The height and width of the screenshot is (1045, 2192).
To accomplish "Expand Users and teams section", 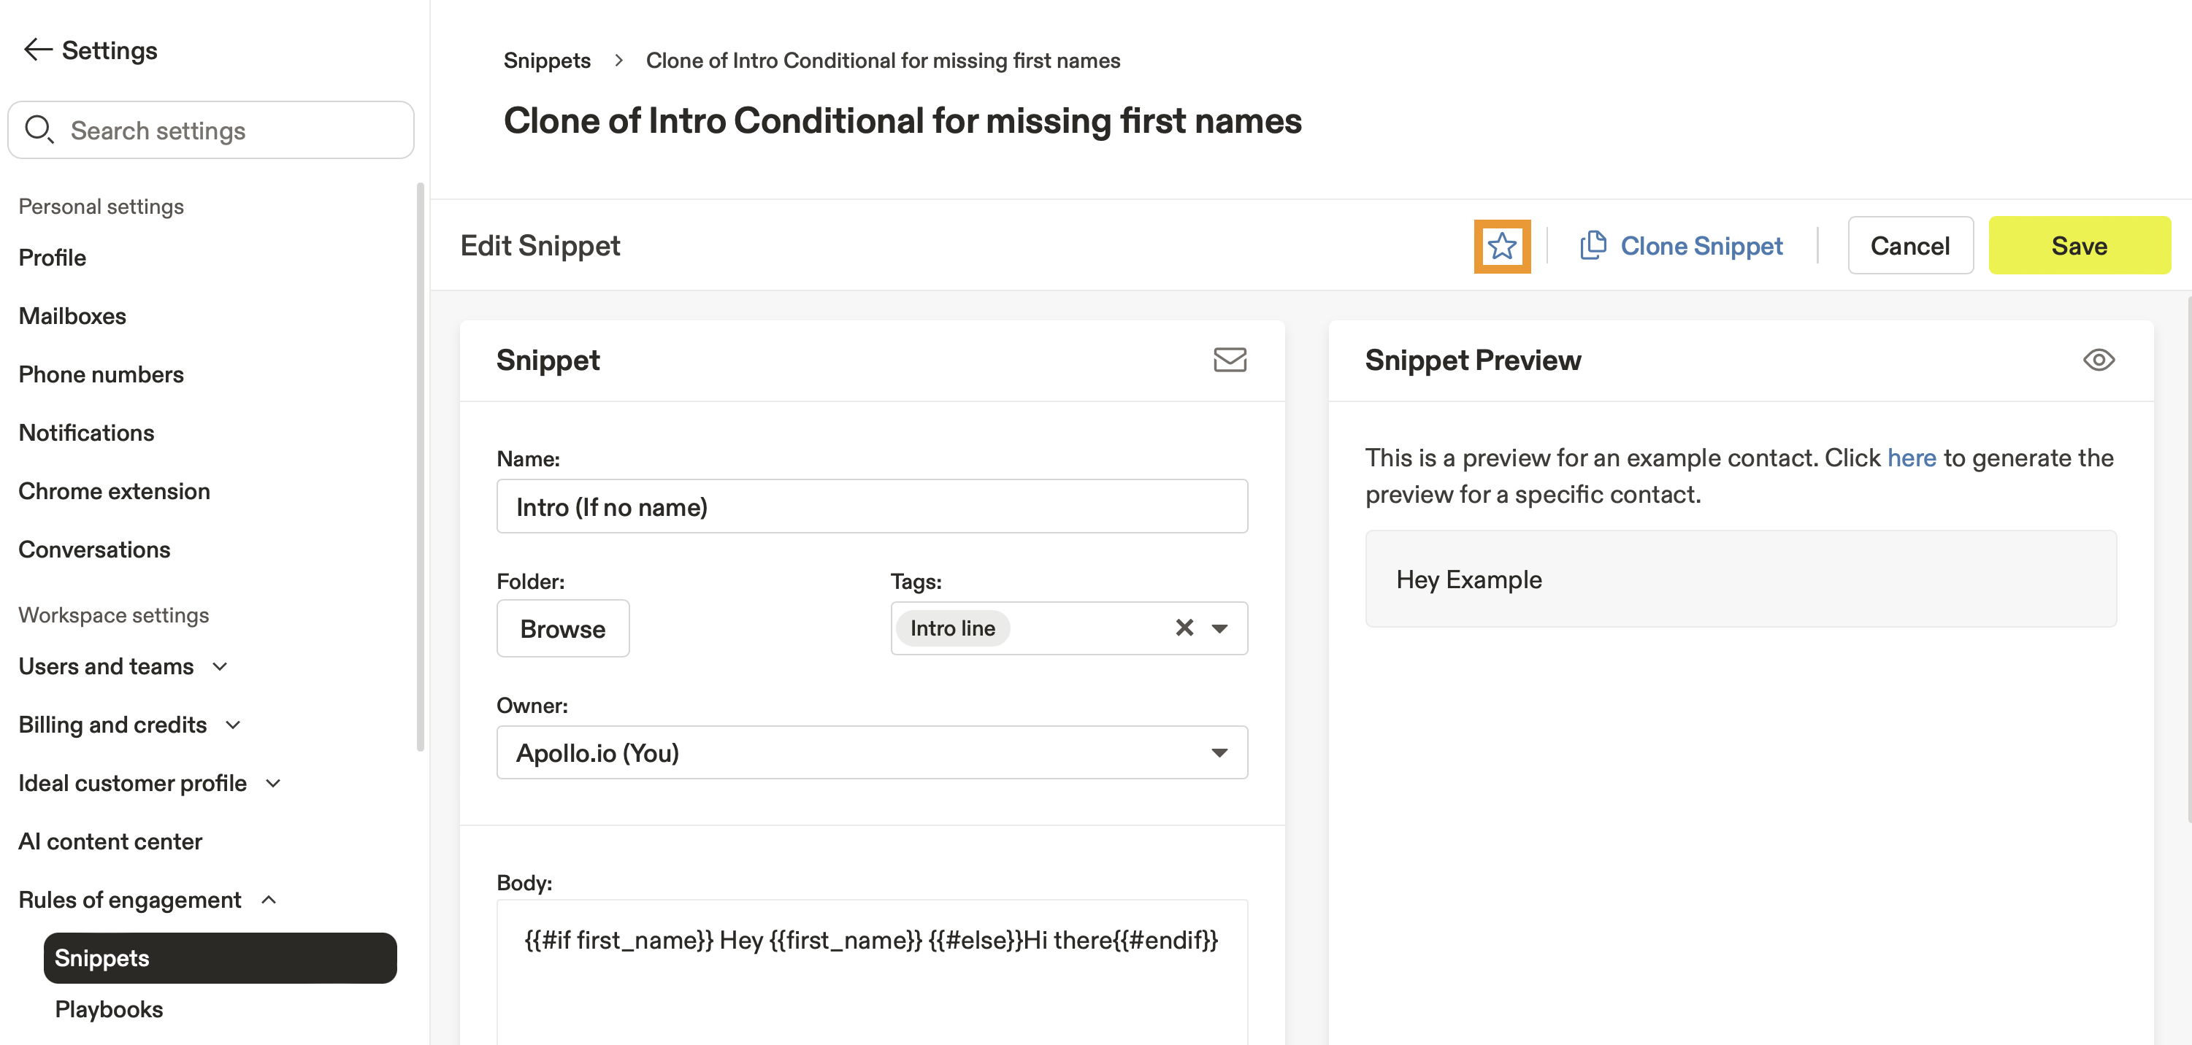I will click(220, 666).
